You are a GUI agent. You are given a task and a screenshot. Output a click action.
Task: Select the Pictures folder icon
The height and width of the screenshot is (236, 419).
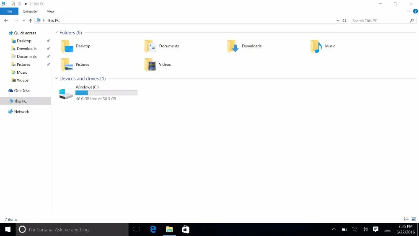pos(67,65)
